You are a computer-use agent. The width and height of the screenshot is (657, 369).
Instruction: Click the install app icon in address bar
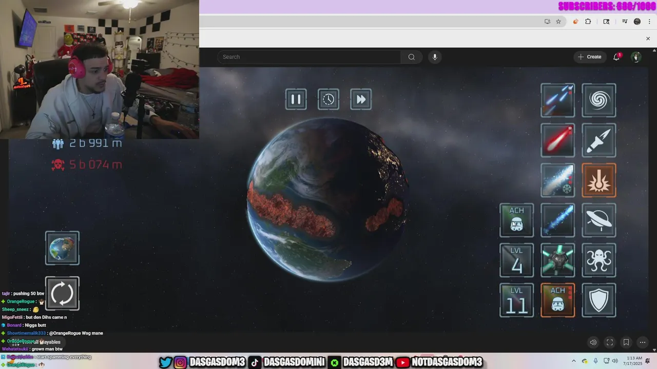[x=547, y=22]
